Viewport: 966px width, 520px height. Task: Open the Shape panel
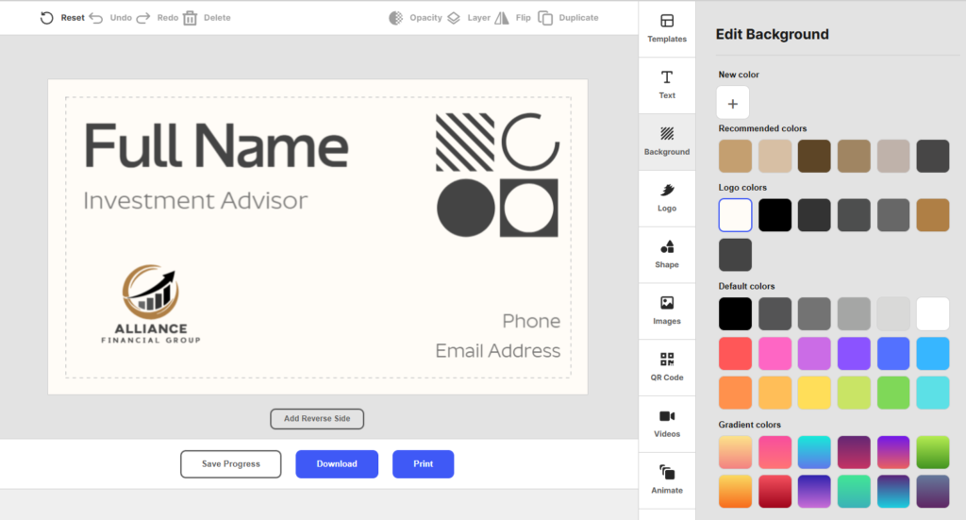(x=667, y=255)
